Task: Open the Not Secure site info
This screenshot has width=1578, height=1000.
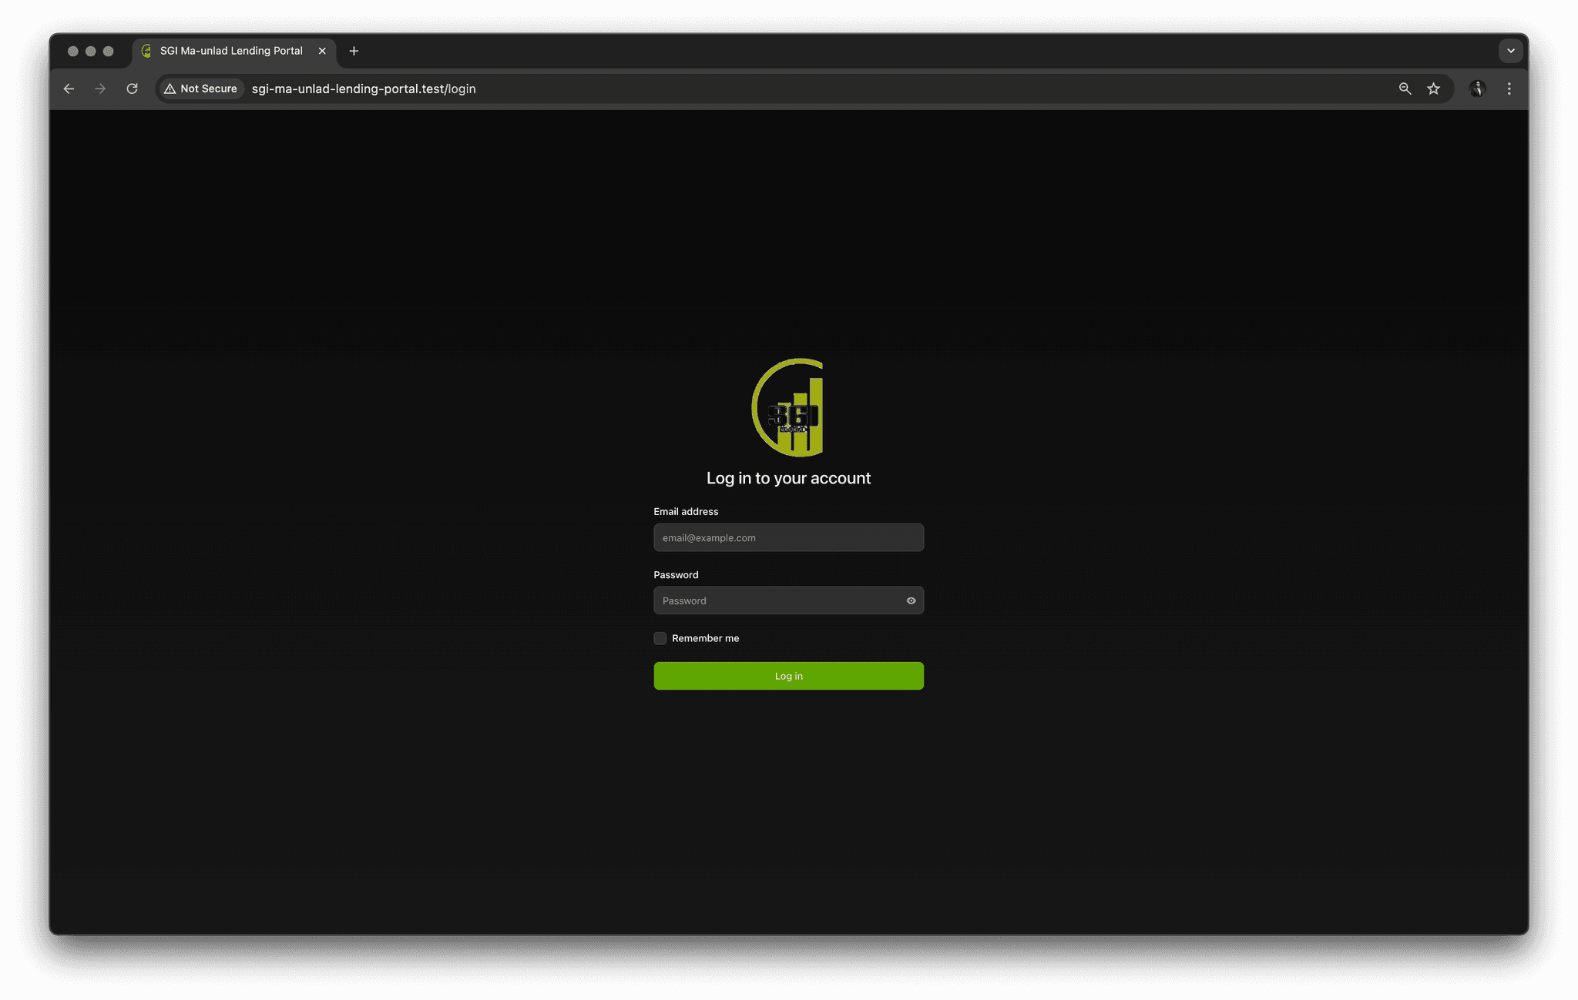Action: 201,89
